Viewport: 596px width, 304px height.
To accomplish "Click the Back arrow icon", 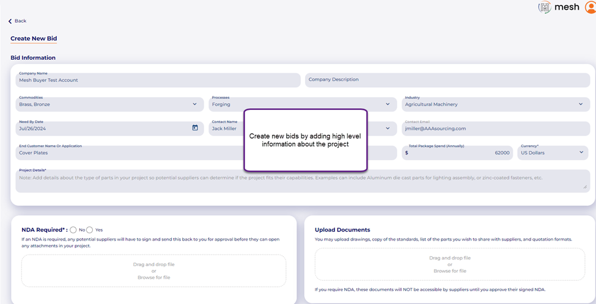I will [x=10, y=21].
